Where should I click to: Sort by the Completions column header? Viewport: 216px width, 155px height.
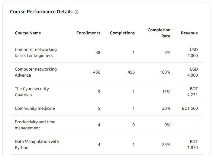[122, 33]
